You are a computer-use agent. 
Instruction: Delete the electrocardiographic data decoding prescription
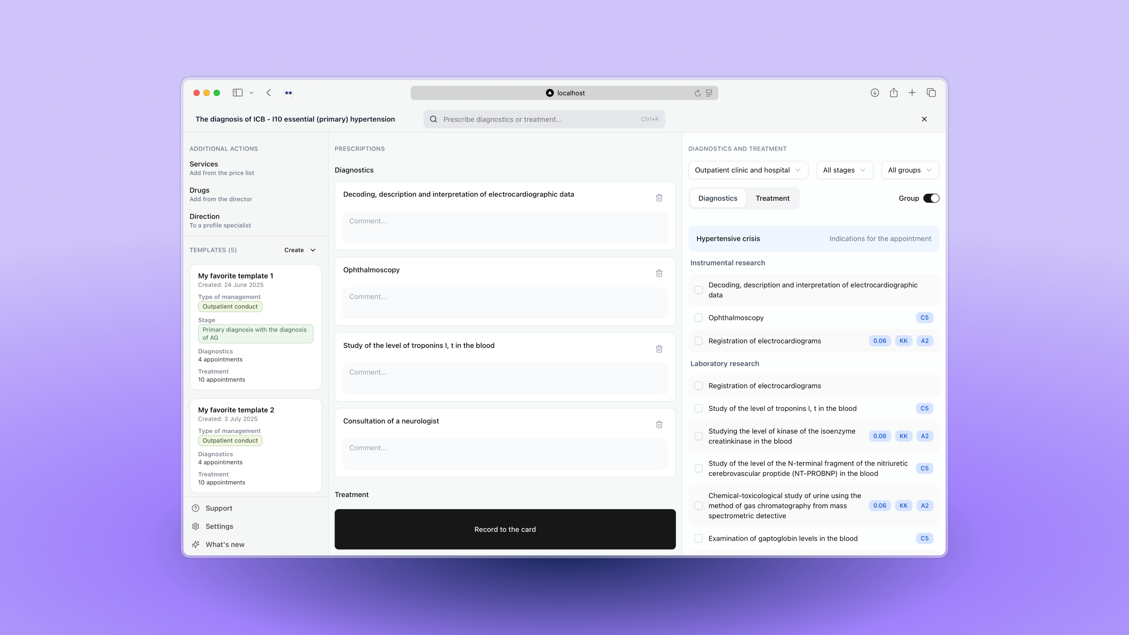[x=659, y=198]
